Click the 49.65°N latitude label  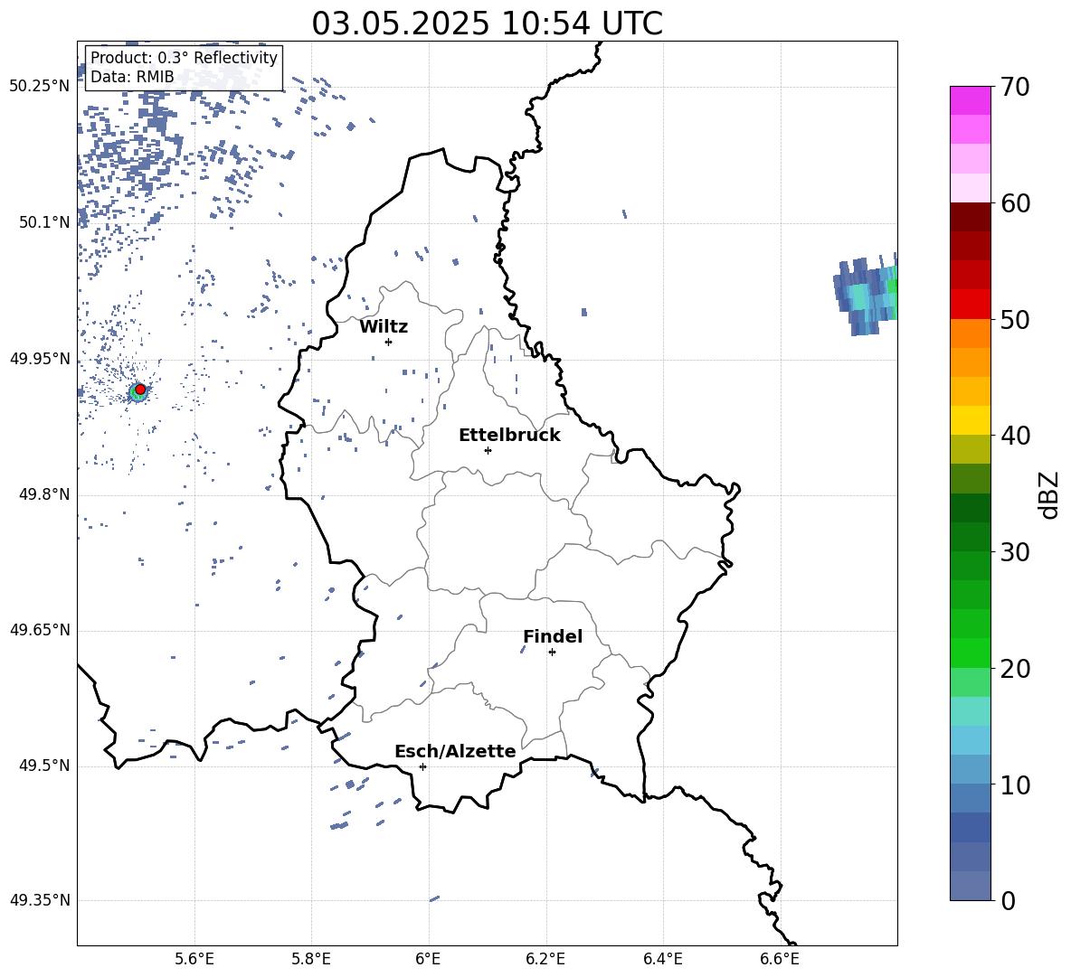(x=40, y=631)
